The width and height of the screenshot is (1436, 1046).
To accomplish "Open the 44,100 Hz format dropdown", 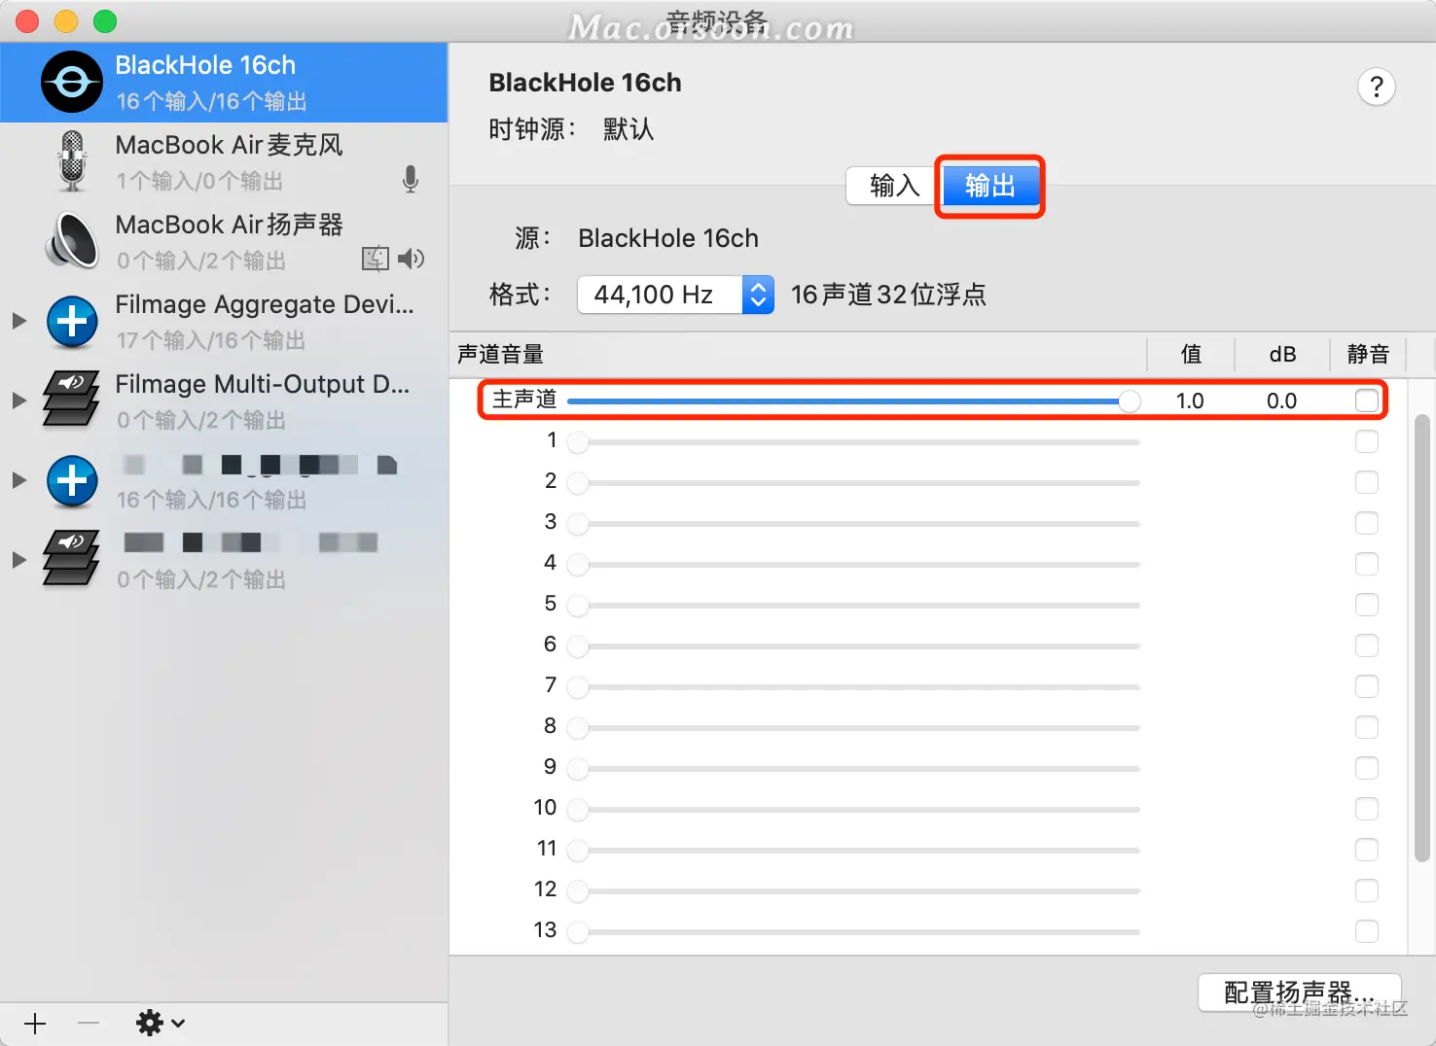I will (676, 295).
